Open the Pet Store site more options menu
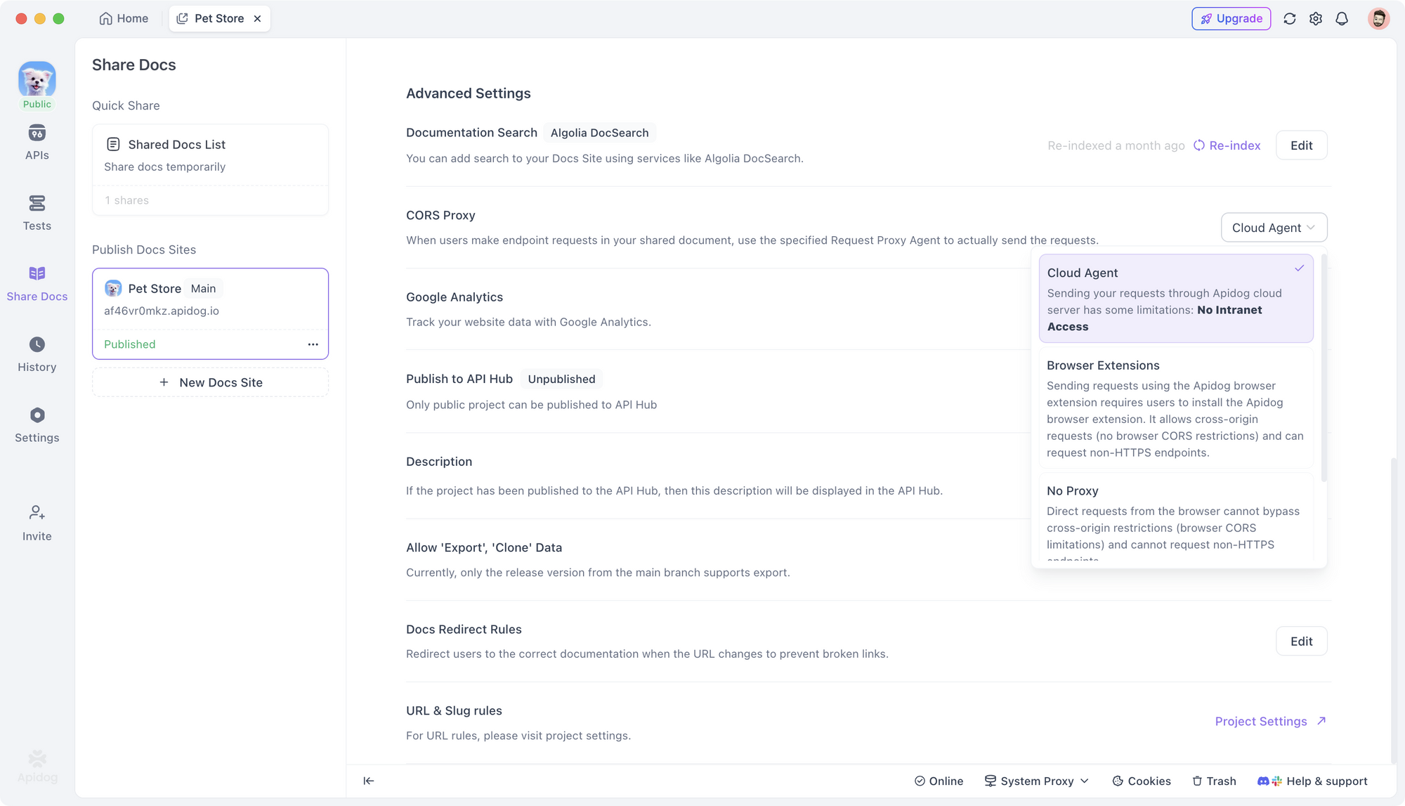Image resolution: width=1405 pixels, height=806 pixels. (x=313, y=344)
